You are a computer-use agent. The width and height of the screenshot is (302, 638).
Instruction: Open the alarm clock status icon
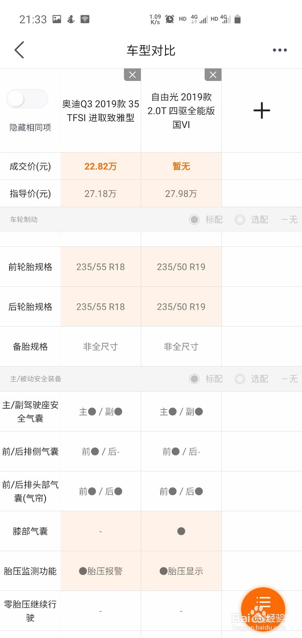click(x=170, y=19)
